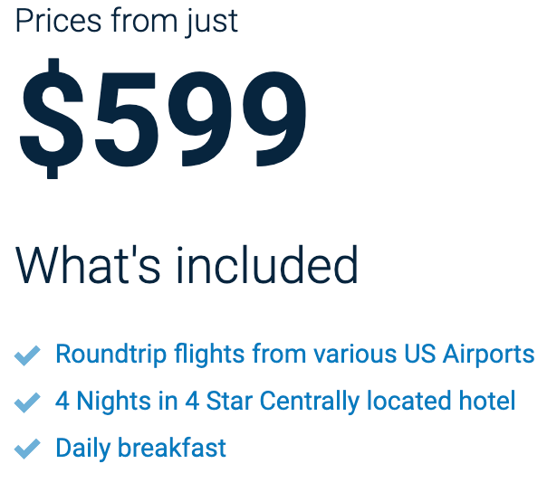Click the checkmark beside 4 Nights hotel

click(27, 402)
